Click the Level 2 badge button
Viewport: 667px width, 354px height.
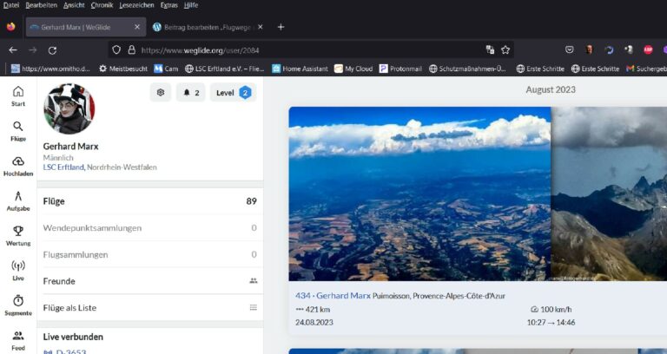tap(233, 92)
